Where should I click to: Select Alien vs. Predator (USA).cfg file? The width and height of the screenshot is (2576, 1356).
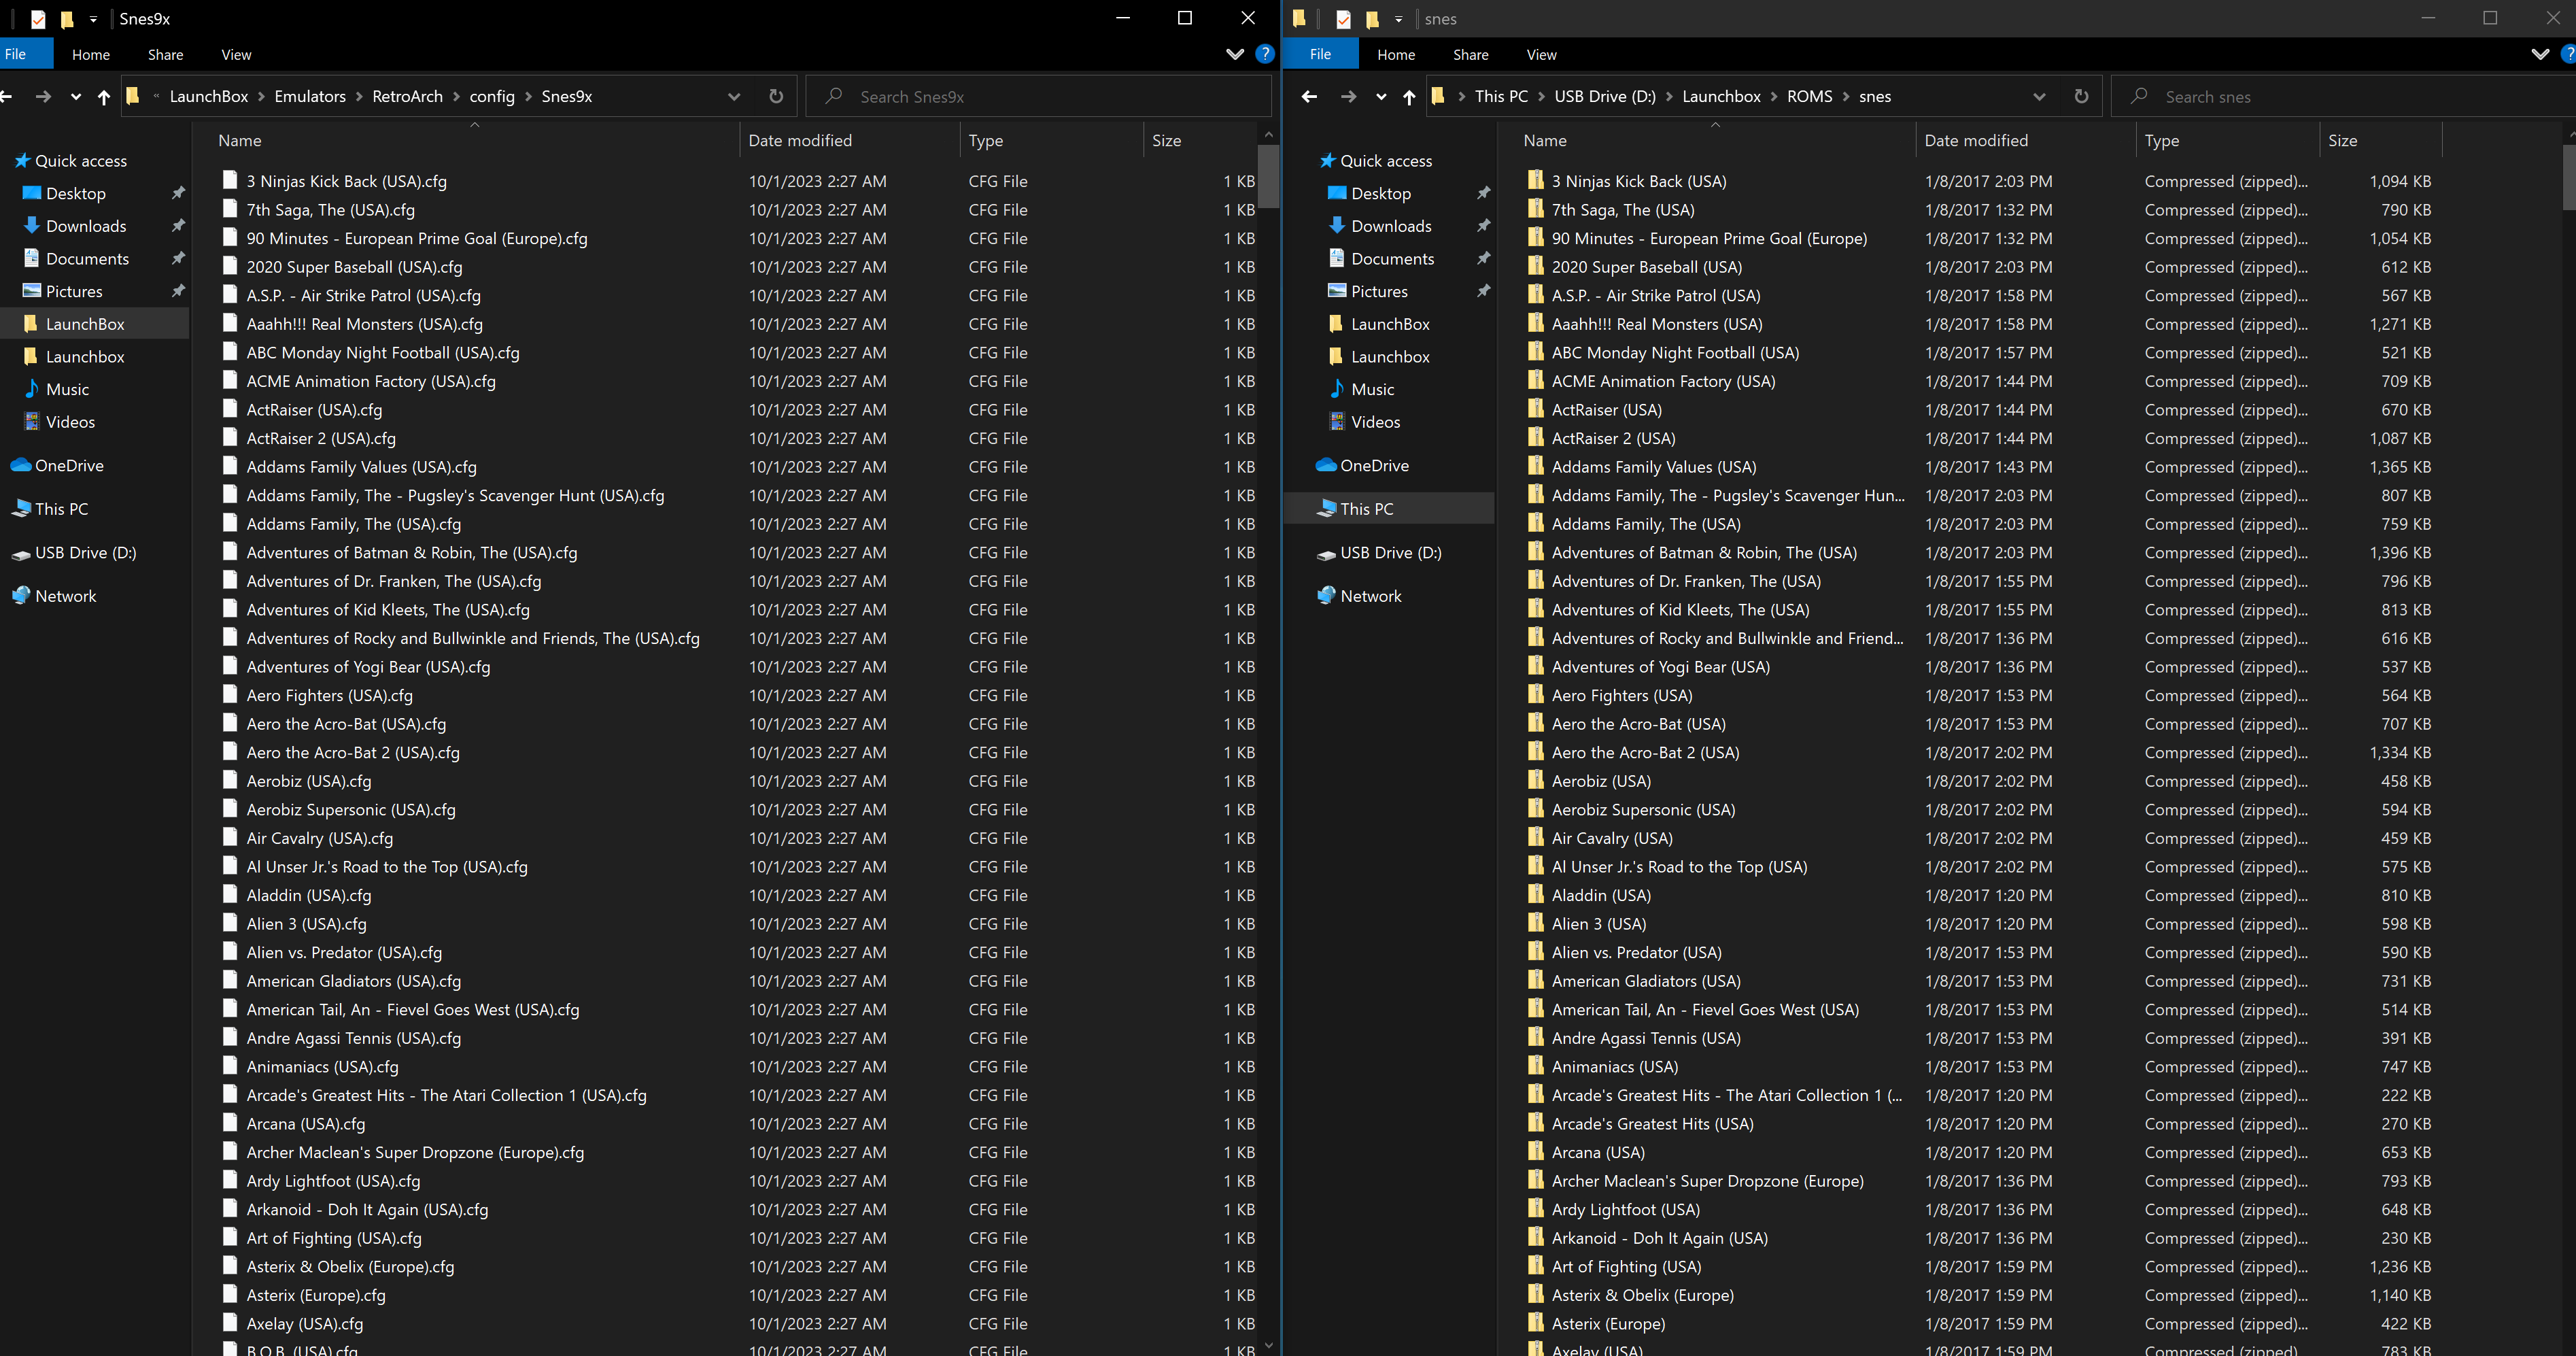344,952
